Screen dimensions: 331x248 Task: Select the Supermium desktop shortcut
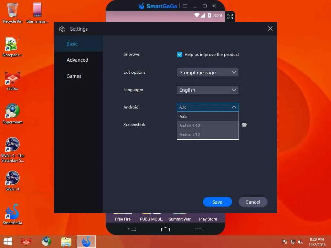pyautogui.click(x=13, y=114)
